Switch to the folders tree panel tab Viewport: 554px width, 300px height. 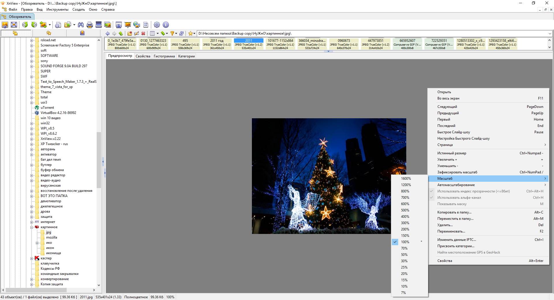pyautogui.click(x=15, y=33)
